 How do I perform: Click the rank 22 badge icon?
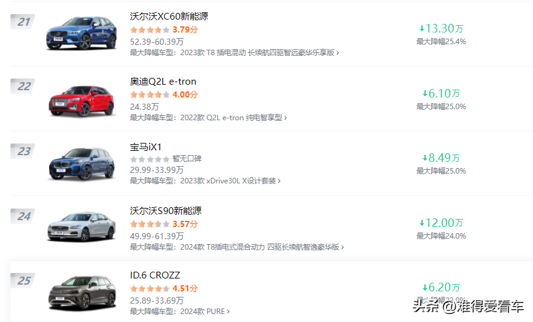pos(23,86)
